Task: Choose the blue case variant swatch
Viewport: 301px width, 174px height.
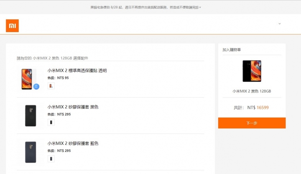Action: (51, 159)
